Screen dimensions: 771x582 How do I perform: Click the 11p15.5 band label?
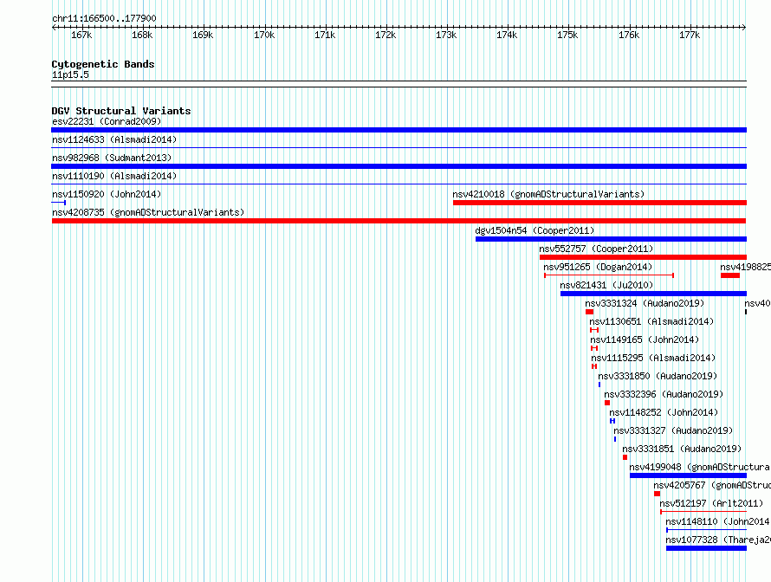pyautogui.click(x=70, y=74)
